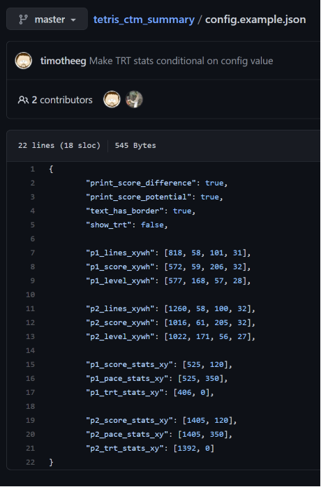The width and height of the screenshot is (321, 487).
Task: Click the contributors people icon
Action: [23, 100]
